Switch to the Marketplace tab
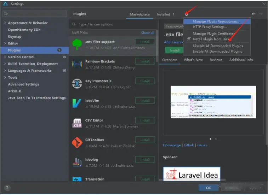The width and height of the screenshot is (268, 195). coord(139,14)
